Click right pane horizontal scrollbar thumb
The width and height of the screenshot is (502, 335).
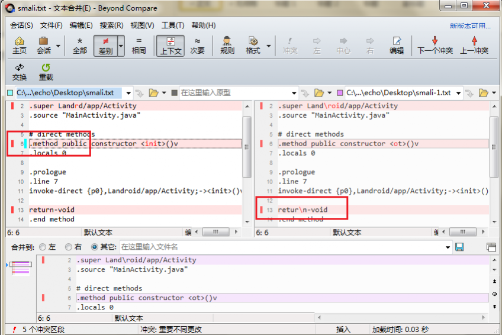tap(463, 232)
